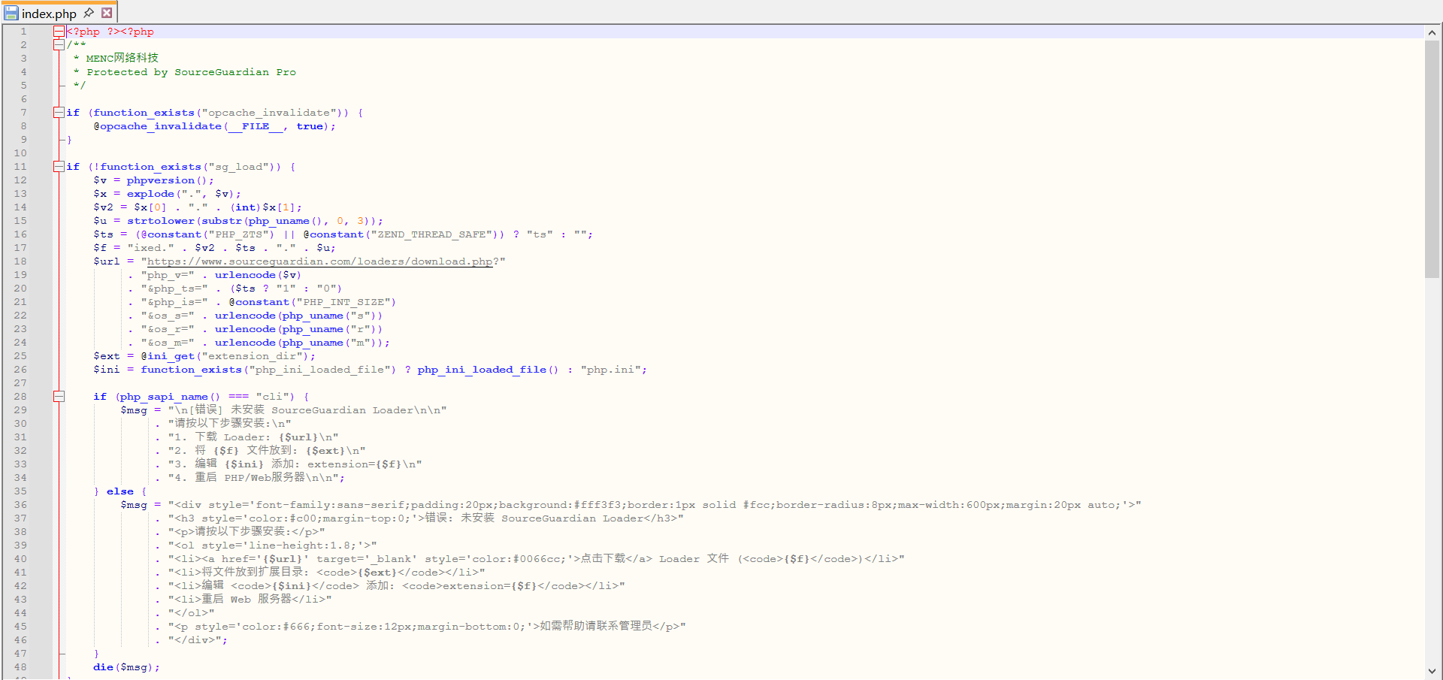Click the "PHP_INT_SIZE" string on line 21

point(345,302)
